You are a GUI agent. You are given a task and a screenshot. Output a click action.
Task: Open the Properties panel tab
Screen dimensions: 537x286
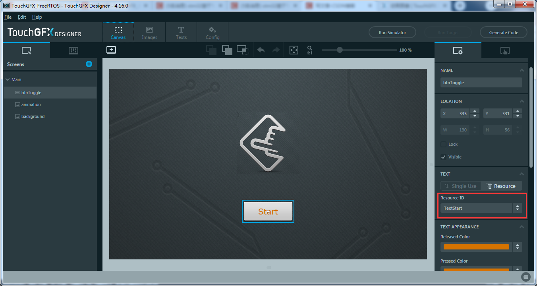pyautogui.click(x=458, y=50)
